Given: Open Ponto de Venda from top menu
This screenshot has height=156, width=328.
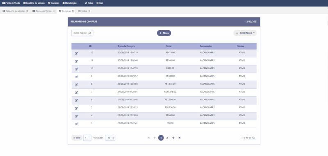Looking at the screenshot, I should tap(11, 3).
